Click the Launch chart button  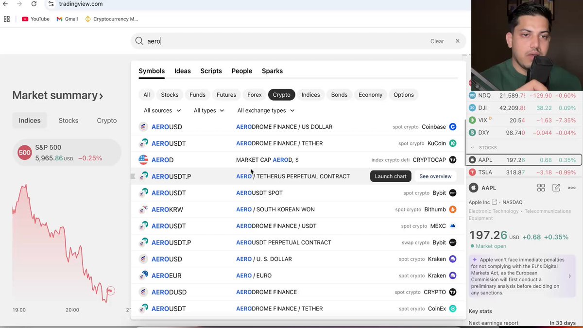point(391,176)
